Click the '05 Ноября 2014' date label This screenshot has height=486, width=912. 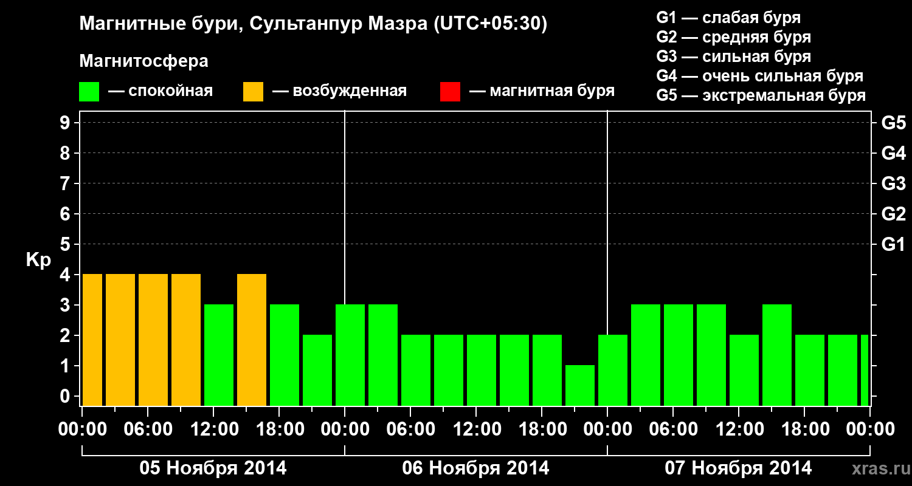[213, 468]
